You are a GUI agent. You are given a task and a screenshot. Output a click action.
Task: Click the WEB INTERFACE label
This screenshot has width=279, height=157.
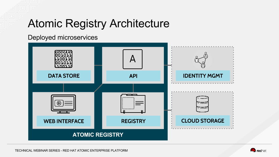(x=64, y=121)
